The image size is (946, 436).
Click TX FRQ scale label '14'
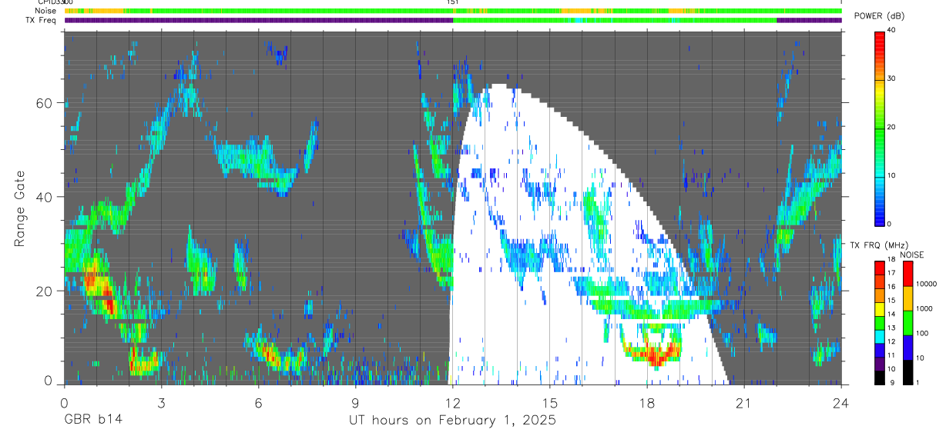point(893,314)
